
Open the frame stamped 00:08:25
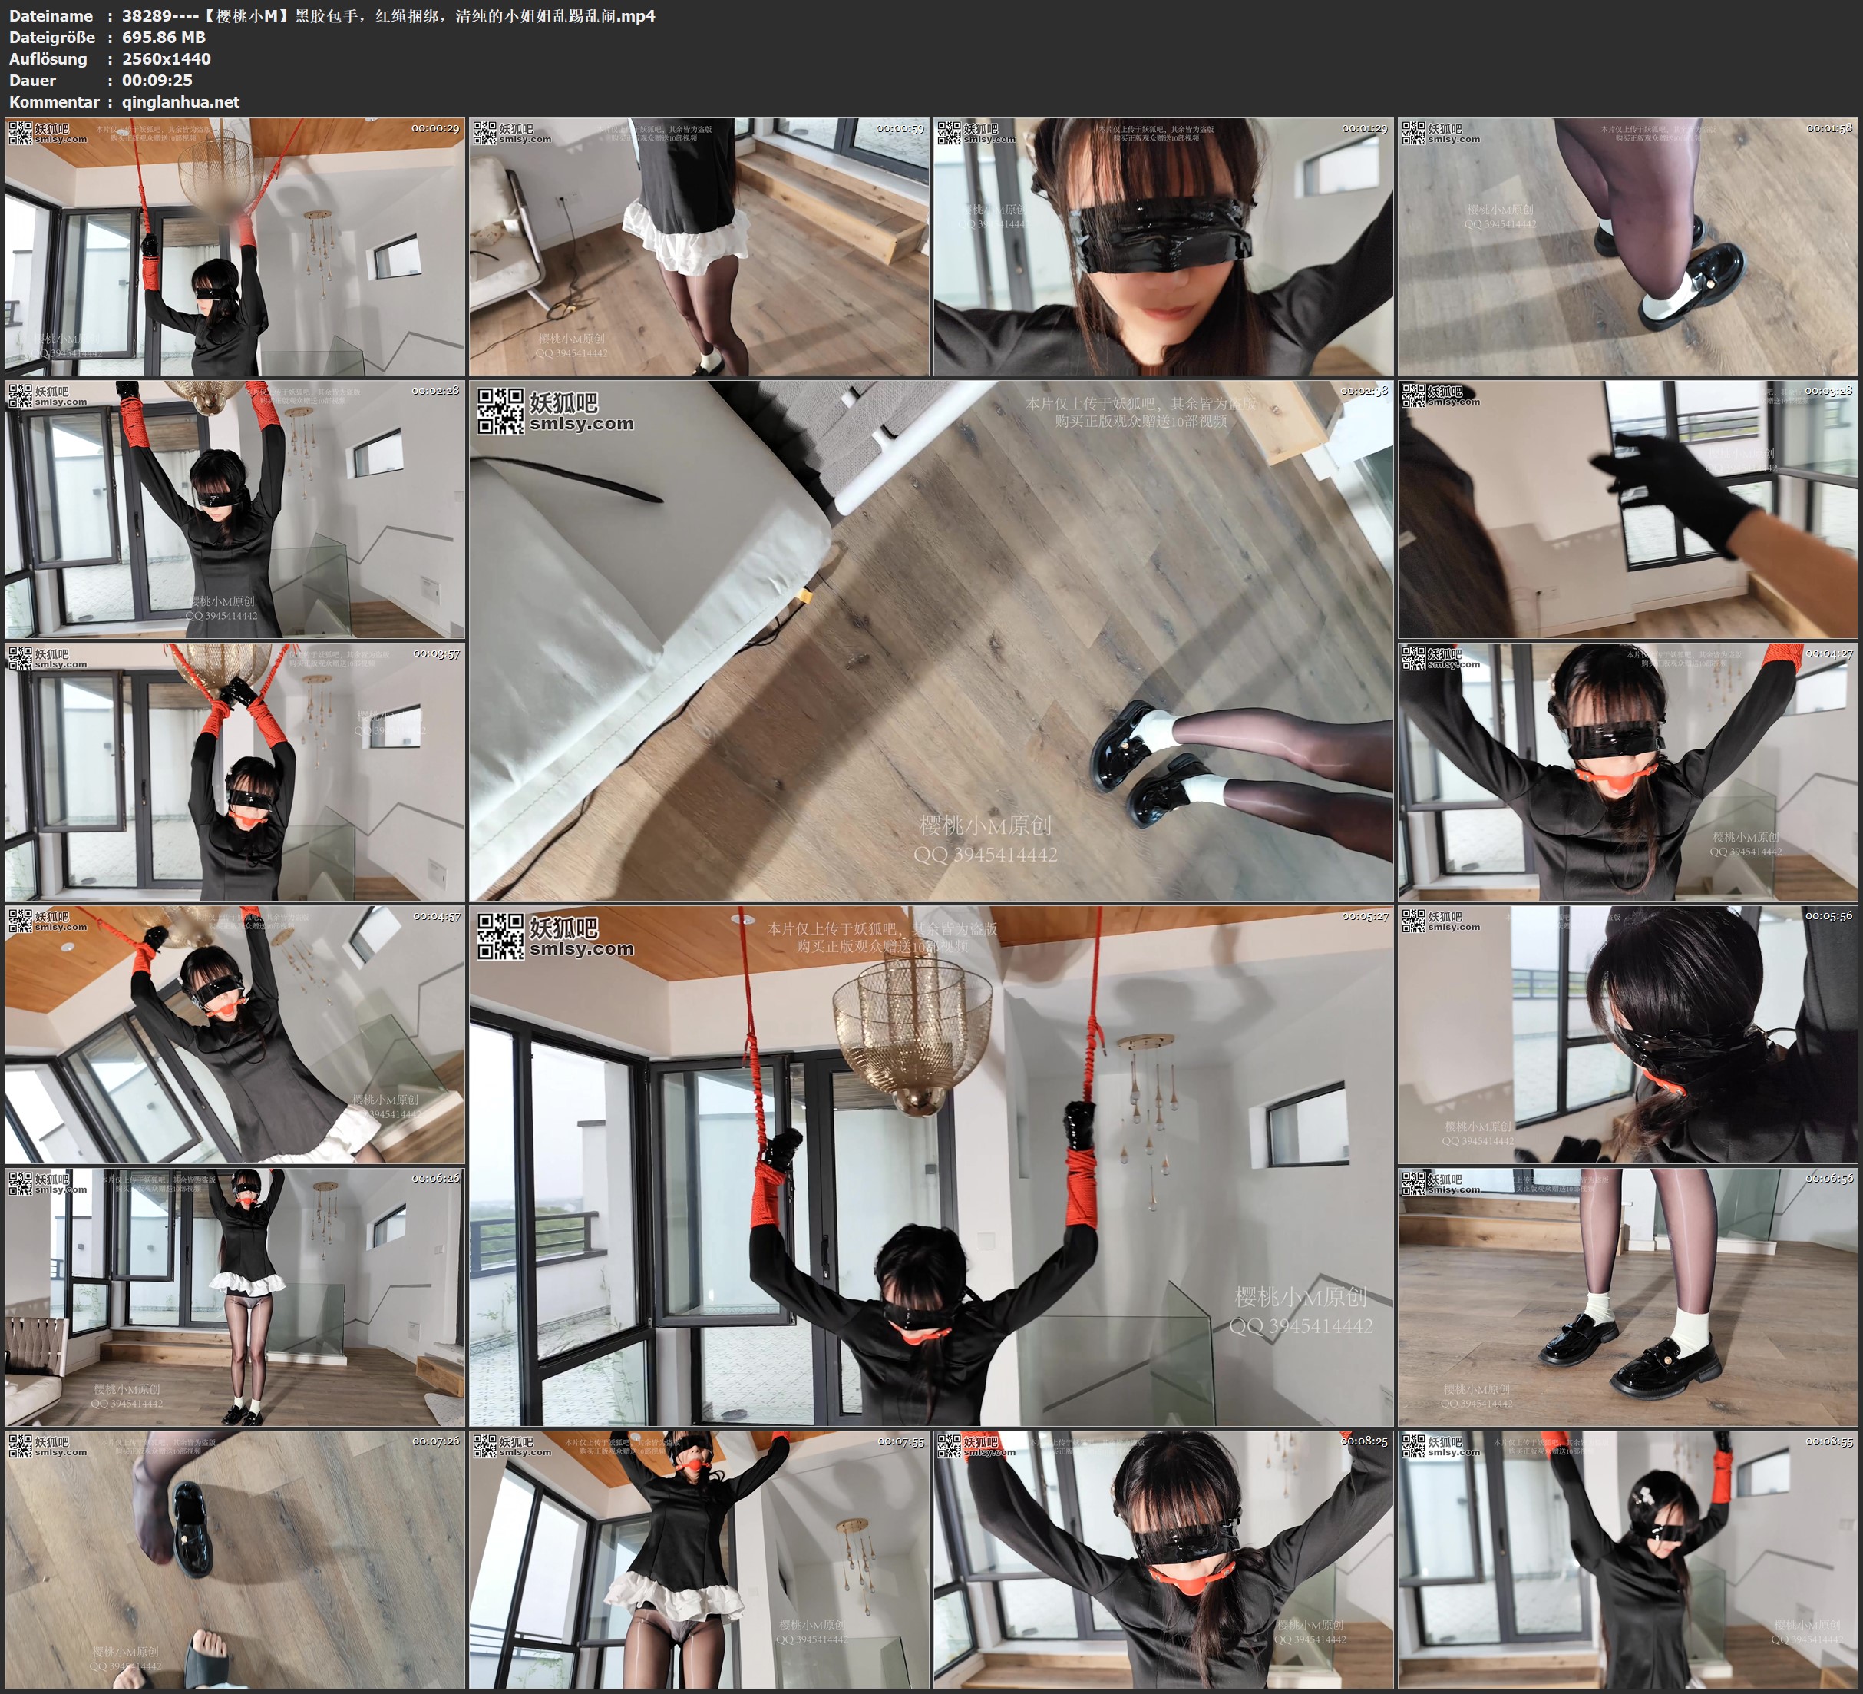pyautogui.click(x=1162, y=1560)
